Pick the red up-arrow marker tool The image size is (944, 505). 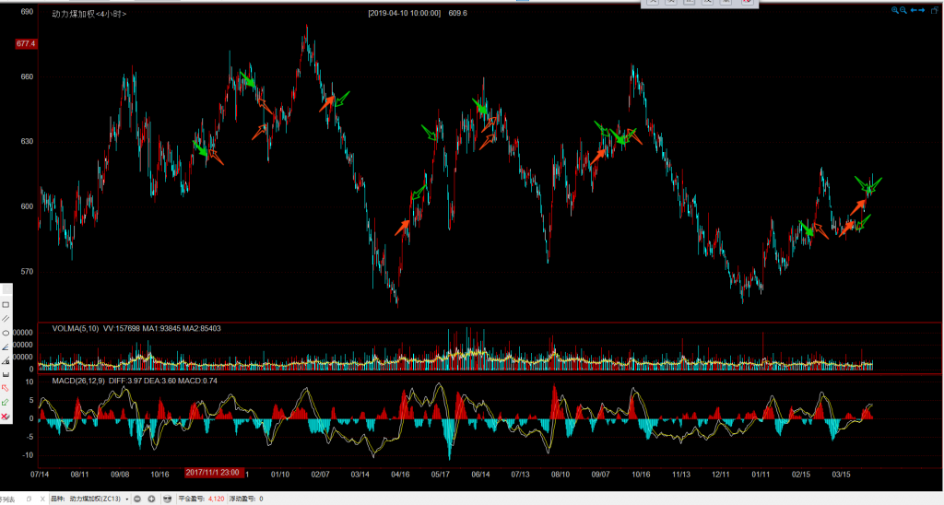(x=6, y=389)
